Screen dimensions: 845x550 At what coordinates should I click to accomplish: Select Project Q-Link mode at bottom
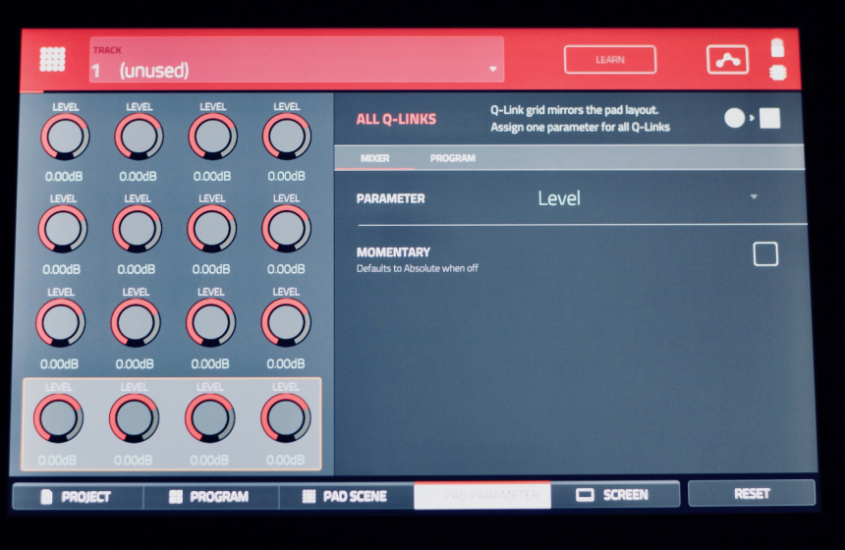(x=79, y=496)
